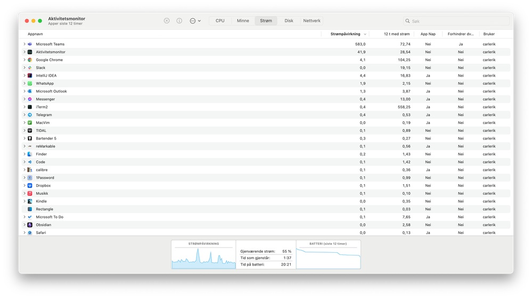Click the iTerm2 icon
This screenshot has height=298, width=532.
(x=30, y=107)
